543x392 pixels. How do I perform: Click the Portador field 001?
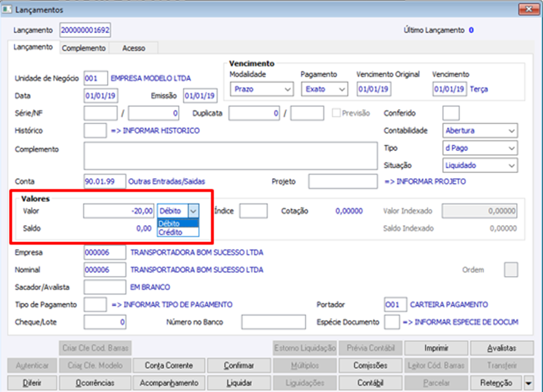[x=396, y=305]
